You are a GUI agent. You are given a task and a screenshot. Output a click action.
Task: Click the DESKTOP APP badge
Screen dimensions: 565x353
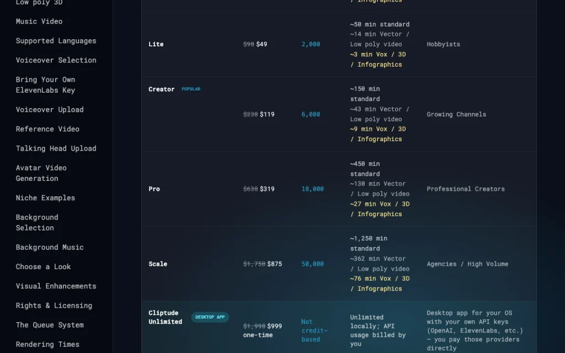210,317
